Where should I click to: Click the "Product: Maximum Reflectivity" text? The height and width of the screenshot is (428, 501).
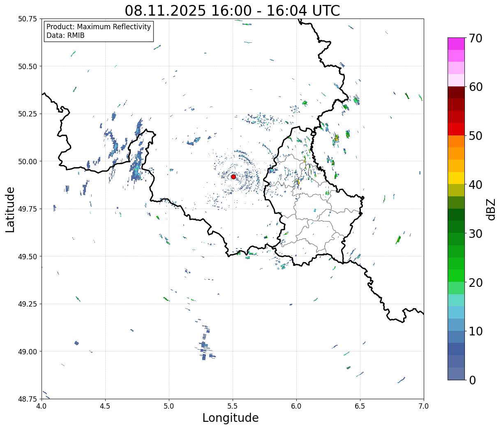click(x=99, y=27)
